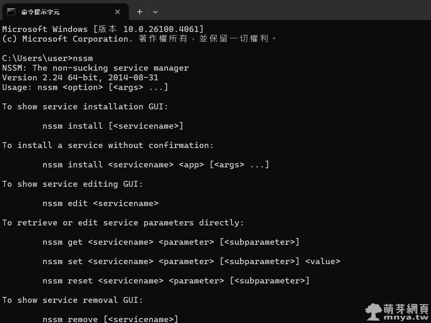Click the Microsoft Windows version line
Image resolution: width=431 pixels, height=323 pixels.
pos(103,29)
